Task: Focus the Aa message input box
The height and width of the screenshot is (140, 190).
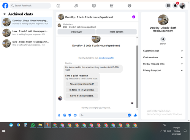Action: (103, 115)
